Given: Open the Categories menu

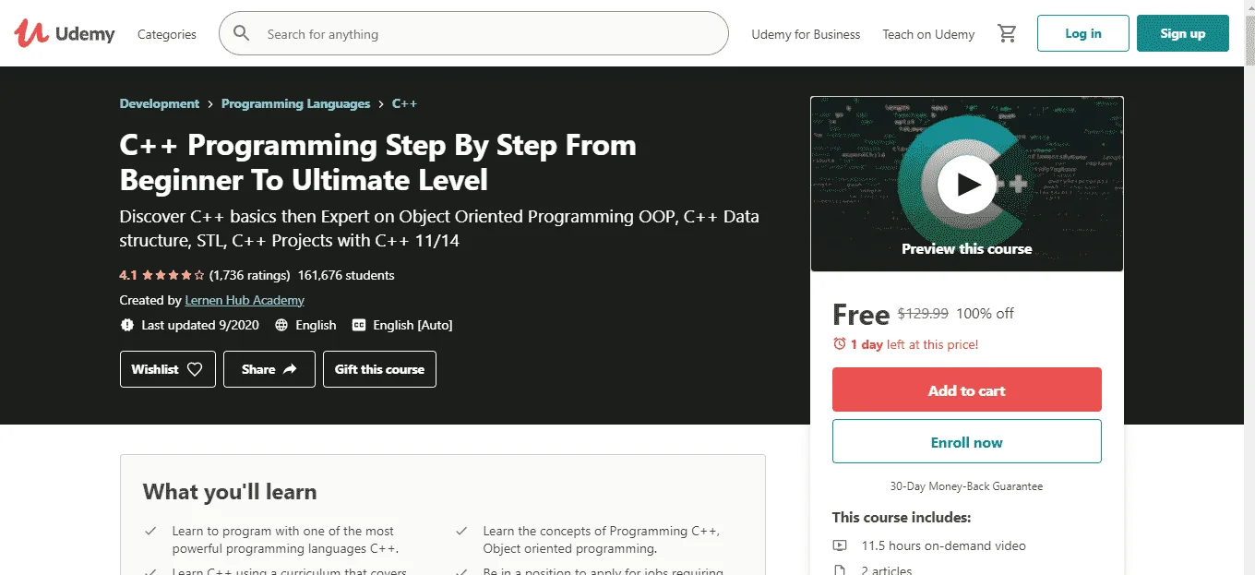Looking at the screenshot, I should 167,34.
